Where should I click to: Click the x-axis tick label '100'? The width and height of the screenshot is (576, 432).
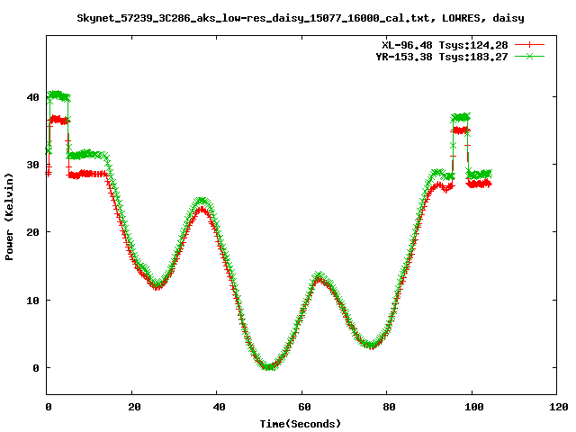[x=474, y=407]
